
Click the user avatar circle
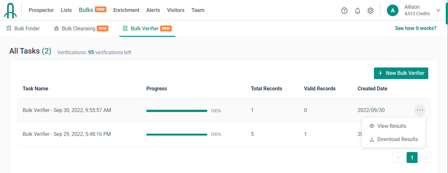392,10
